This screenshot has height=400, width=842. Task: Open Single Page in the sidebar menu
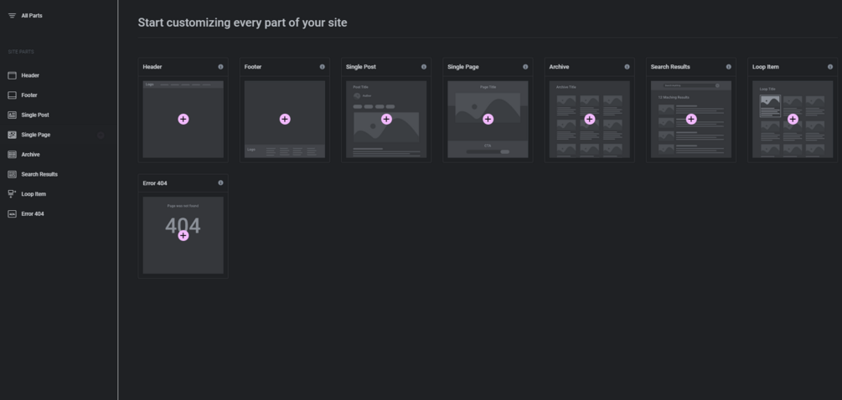[36, 135]
